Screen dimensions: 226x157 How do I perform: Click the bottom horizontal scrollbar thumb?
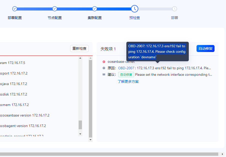pos(109,154)
